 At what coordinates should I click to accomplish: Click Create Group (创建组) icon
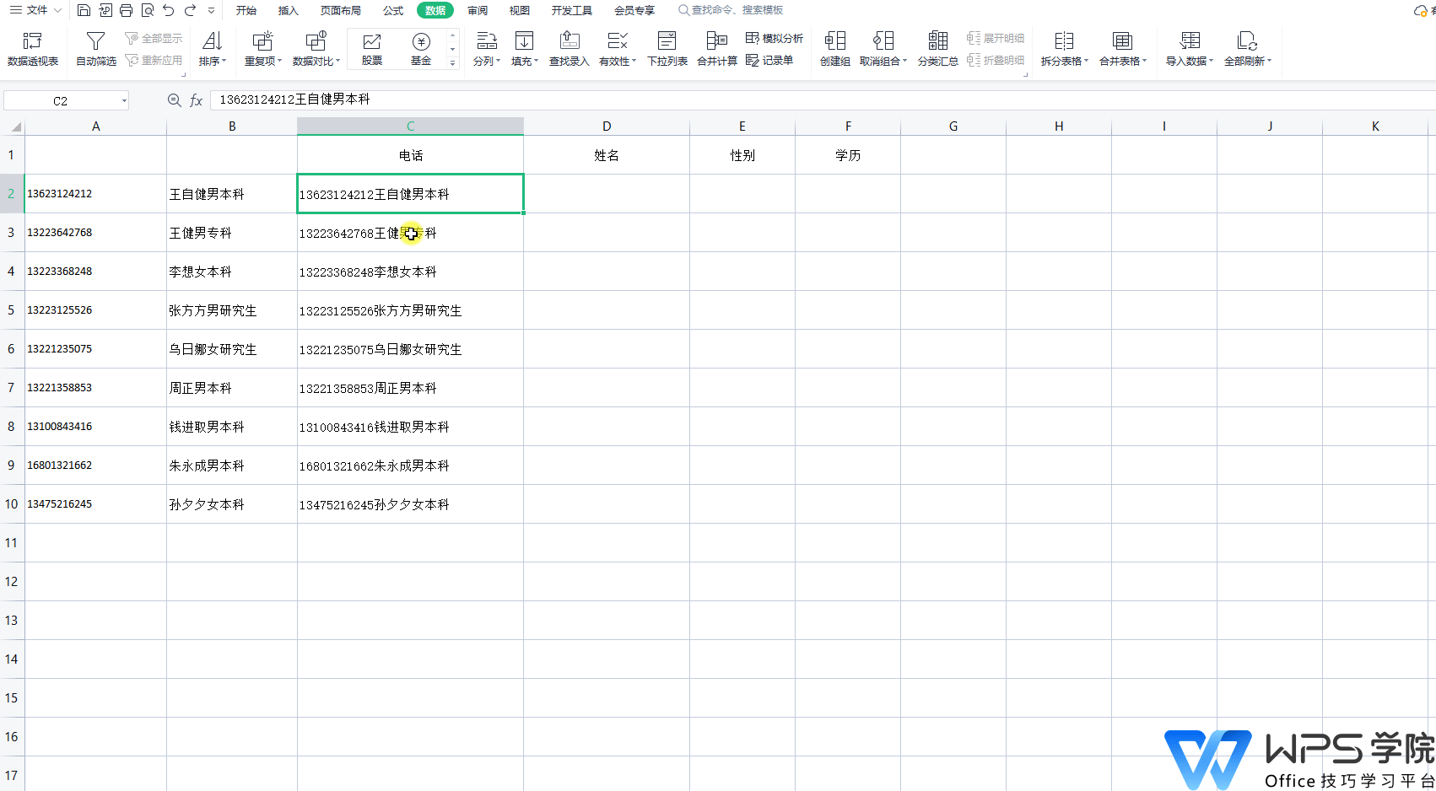(x=835, y=40)
